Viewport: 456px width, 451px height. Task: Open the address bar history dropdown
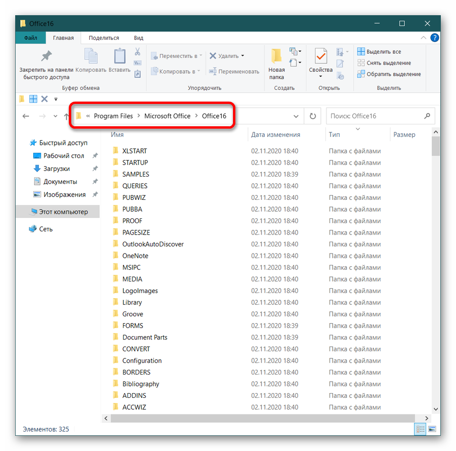coord(296,116)
